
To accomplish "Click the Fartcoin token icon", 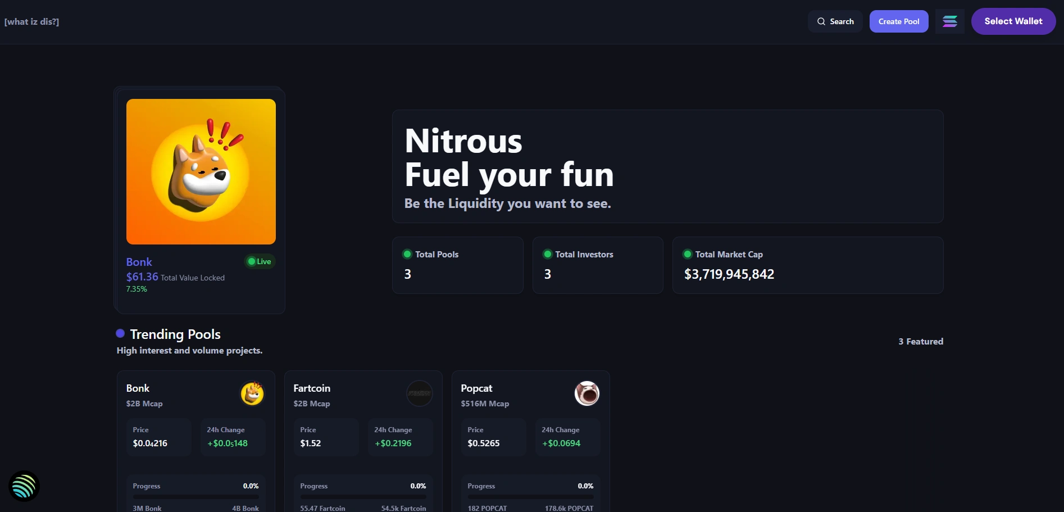I will click(420, 393).
